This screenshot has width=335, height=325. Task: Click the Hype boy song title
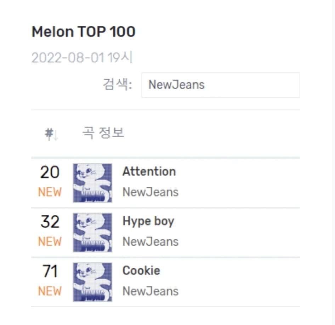tap(148, 221)
